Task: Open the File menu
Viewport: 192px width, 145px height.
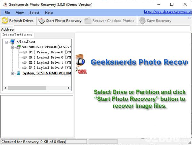Action: pos(7,12)
